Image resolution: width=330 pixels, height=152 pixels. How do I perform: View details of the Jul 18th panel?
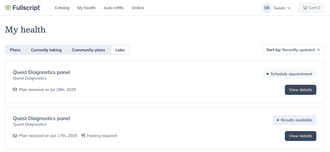(x=301, y=90)
